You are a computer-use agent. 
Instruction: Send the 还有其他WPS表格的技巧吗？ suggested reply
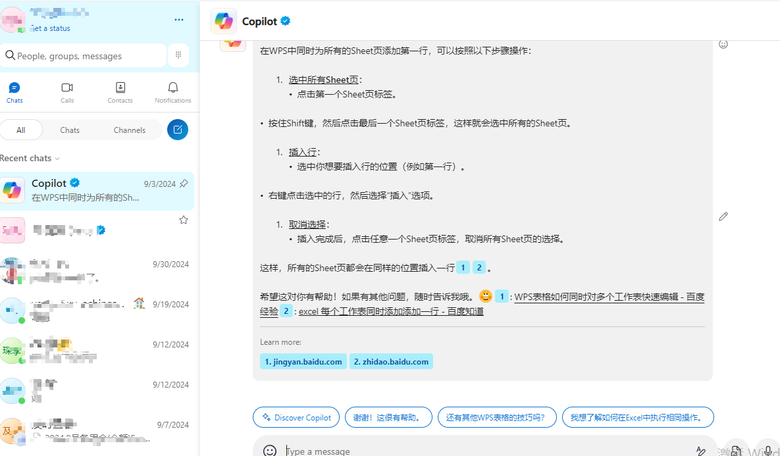[x=497, y=417]
